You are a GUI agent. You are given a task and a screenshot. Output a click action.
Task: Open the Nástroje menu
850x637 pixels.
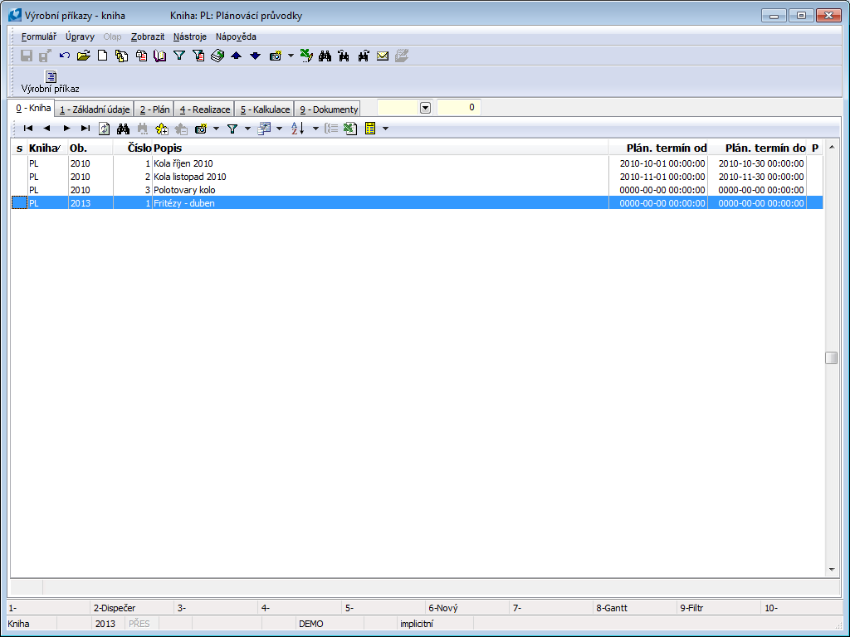[x=190, y=36]
